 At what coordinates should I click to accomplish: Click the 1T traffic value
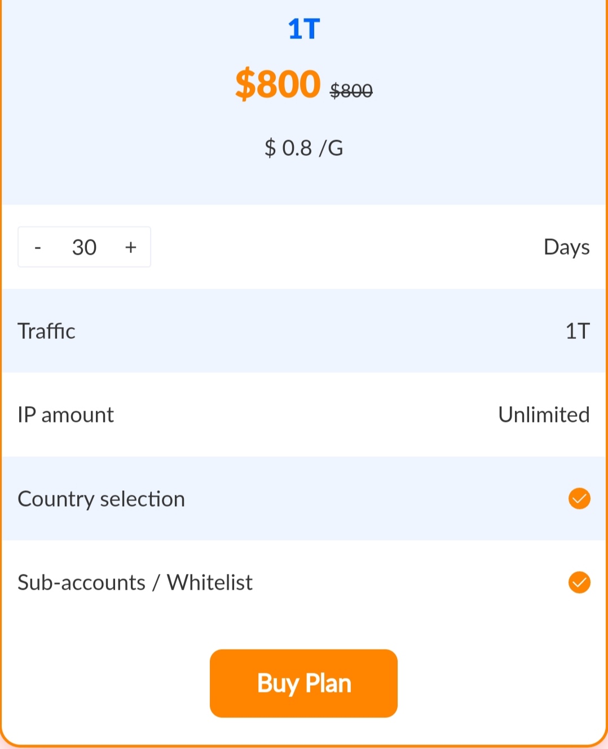click(578, 331)
